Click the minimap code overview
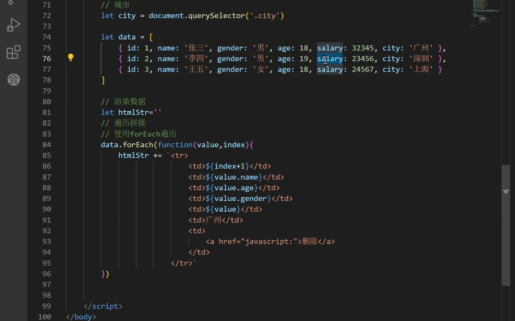 485,14
